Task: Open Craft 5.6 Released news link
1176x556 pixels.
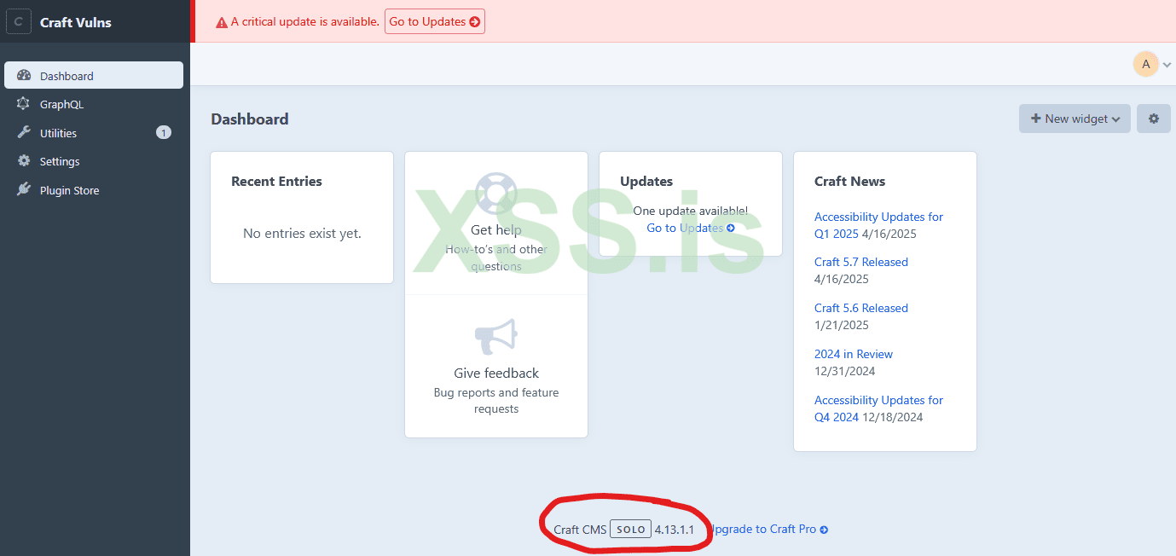Action: pos(861,308)
